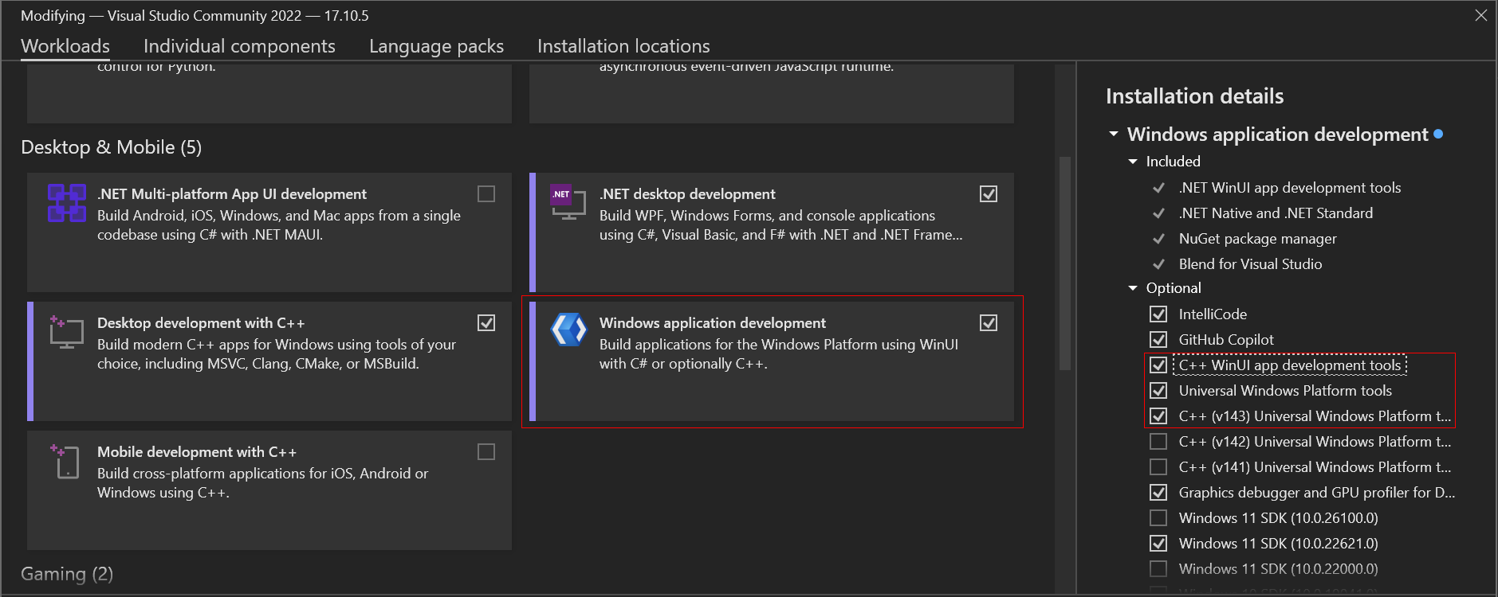Open Installation locations tab
Screen dimensions: 1498x597
click(623, 46)
